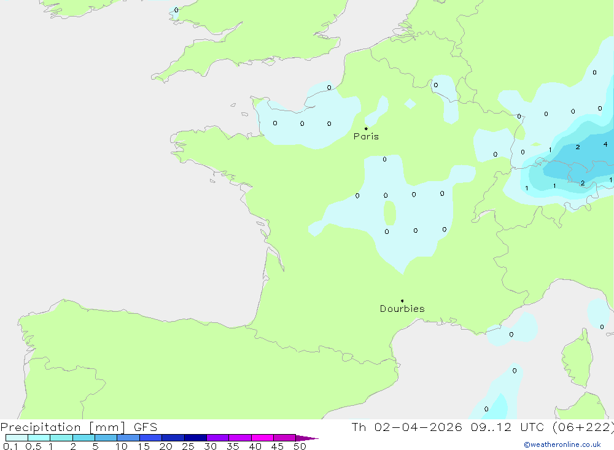Click the Dourbies location dot
Viewport: 614px width, 450px height.
pos(402,301)
